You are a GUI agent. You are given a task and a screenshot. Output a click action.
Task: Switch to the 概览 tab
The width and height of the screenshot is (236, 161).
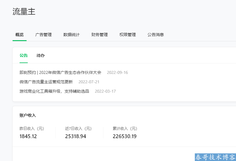pyautogui.click(x=20, y=35)
